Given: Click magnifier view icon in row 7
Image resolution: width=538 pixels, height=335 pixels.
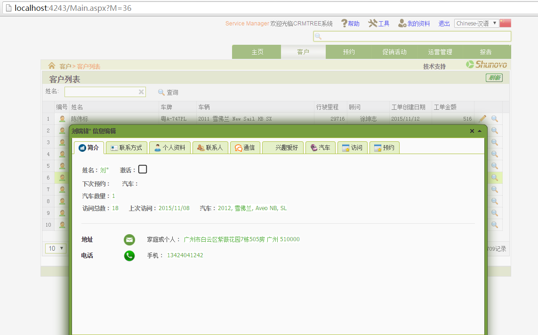Looking at the screenshot, I should click(x=494, y=189).
